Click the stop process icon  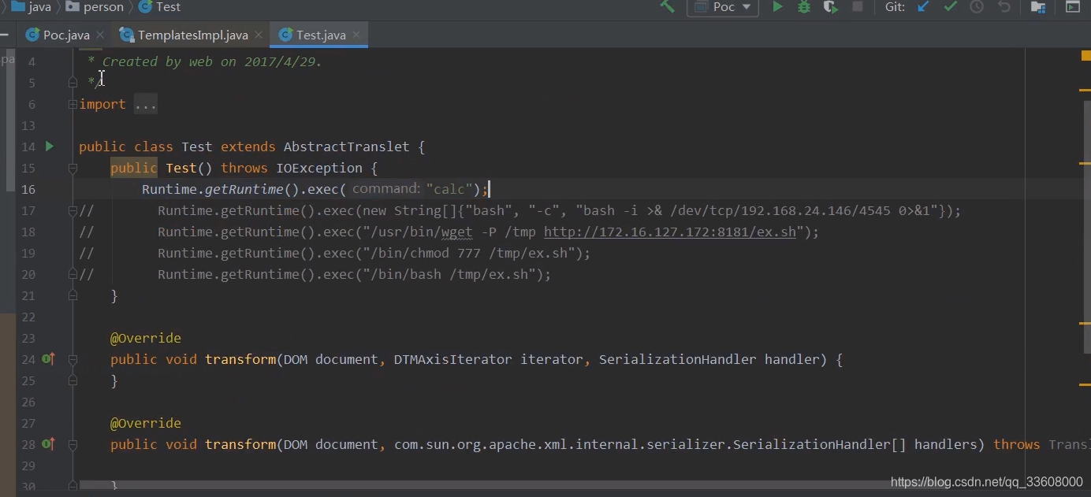[858, 7]
